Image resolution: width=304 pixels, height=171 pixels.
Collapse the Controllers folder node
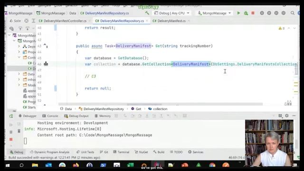pos(19,57)
